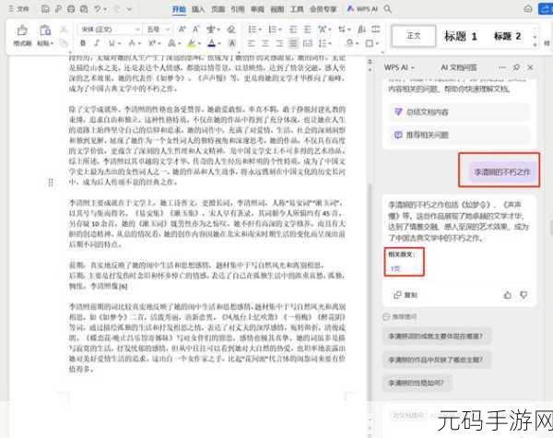Copy the AI answer with 复制
The width and height of the screenshot is (553, 438).
click(x=406, y=295)
